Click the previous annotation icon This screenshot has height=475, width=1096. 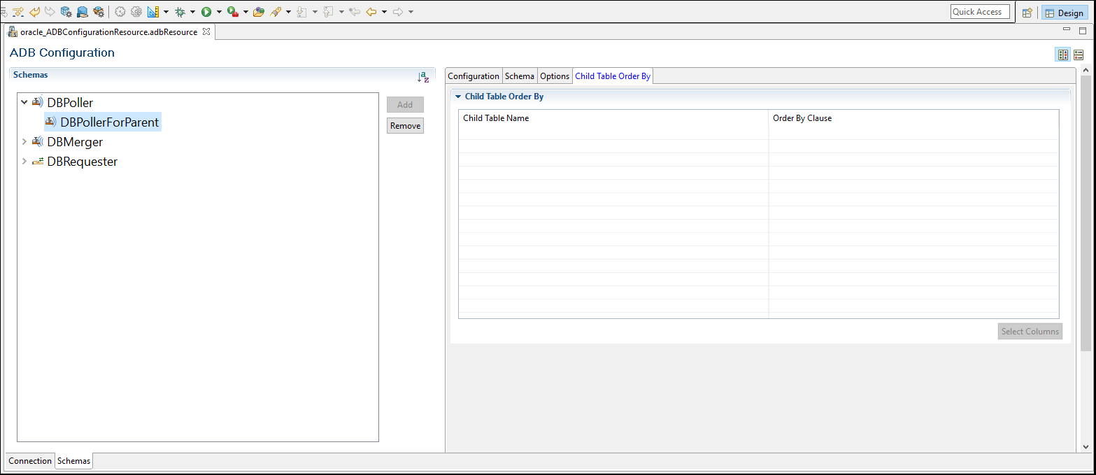(x=329, y=12)
